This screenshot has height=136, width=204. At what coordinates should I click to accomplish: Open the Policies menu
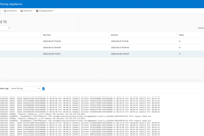tap(26, 11)
